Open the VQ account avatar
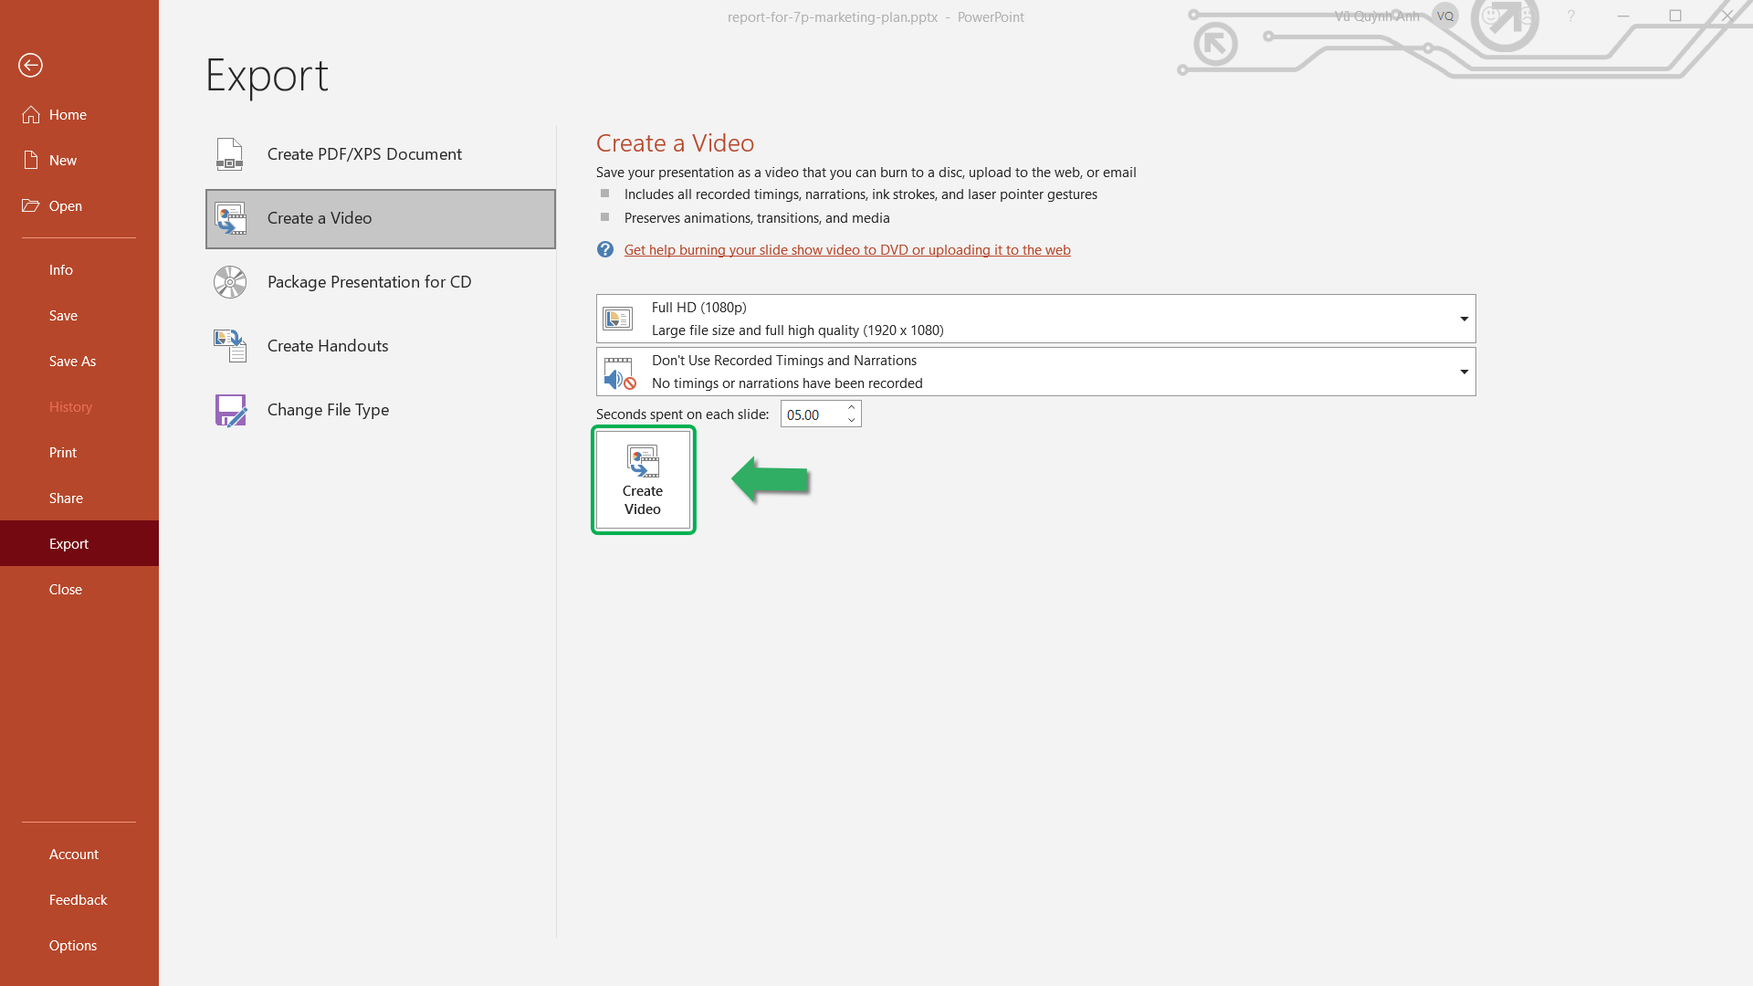Image resolution: width=1753 pixels, height=986 pixels. pyautogui.click(x=1445, y=16)
